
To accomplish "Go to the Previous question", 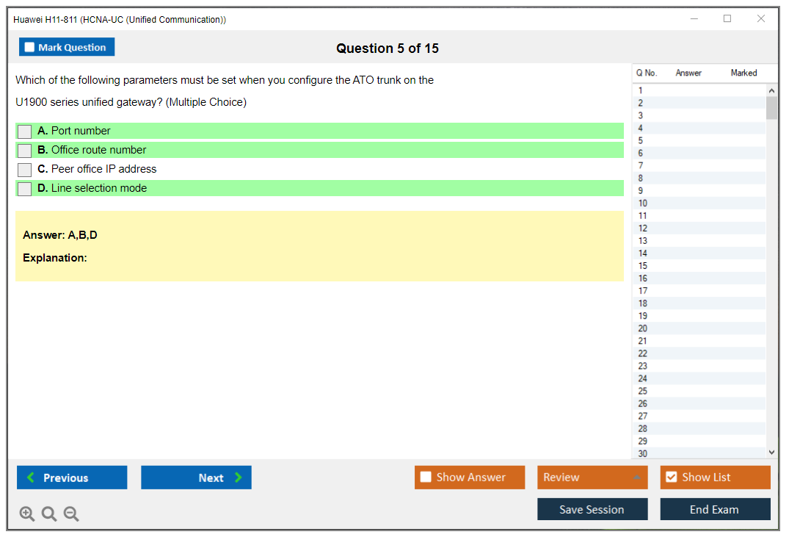I will pyautogui.click(x=72, y=478).
